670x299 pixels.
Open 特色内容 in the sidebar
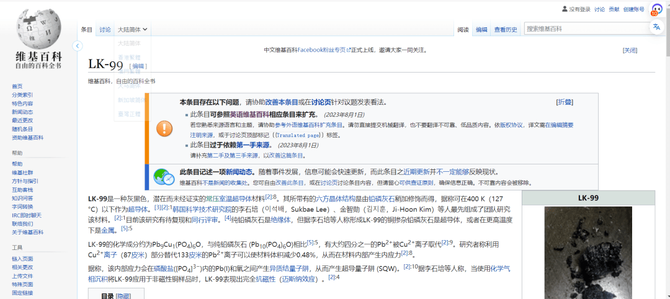tap(22, 104)
